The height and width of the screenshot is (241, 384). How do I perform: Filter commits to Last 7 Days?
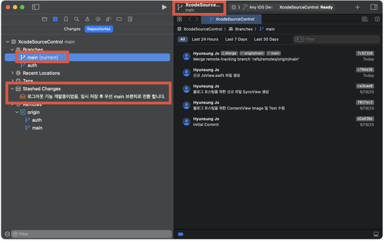(236, 39)
